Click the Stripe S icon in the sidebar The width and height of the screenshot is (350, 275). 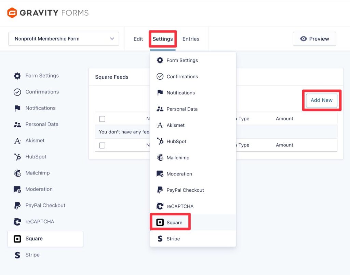point(17,255)
